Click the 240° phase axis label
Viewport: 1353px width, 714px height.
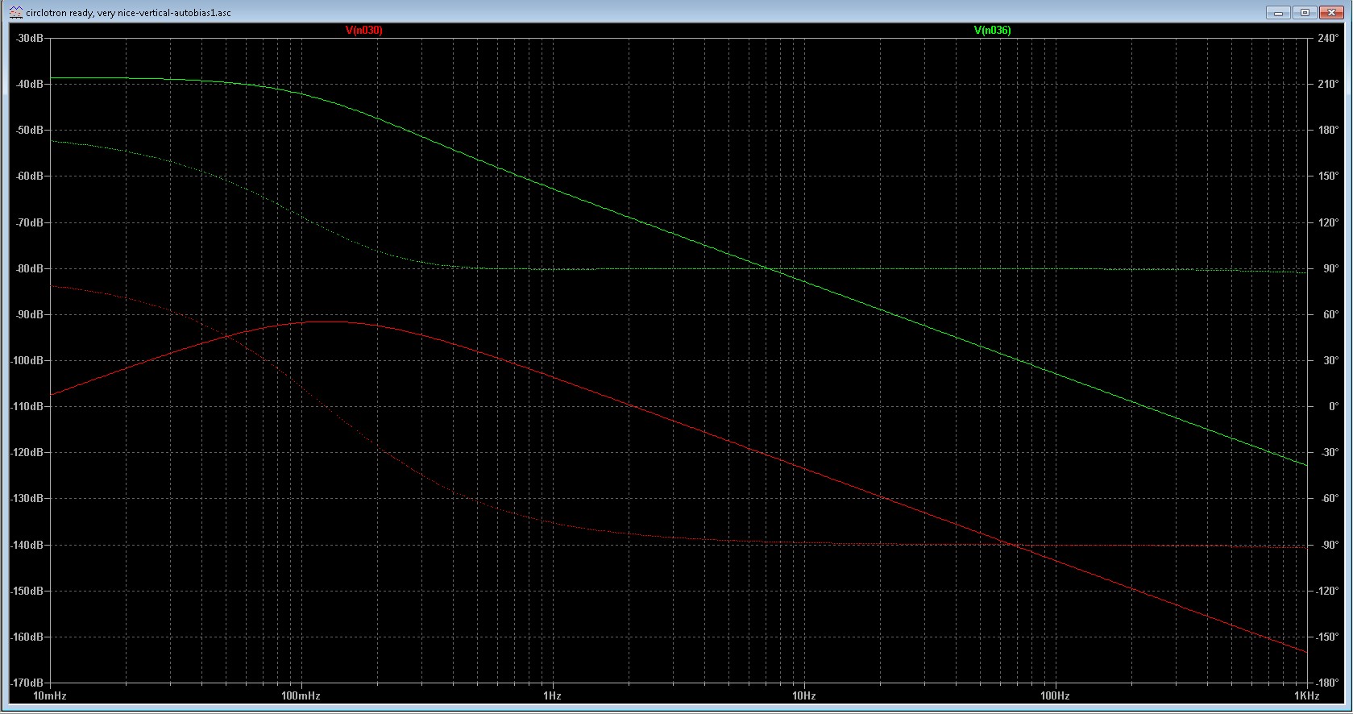[1327, 38]
